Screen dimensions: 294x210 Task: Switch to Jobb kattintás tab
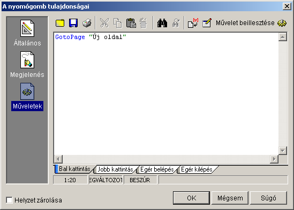[x=115, y=169]
